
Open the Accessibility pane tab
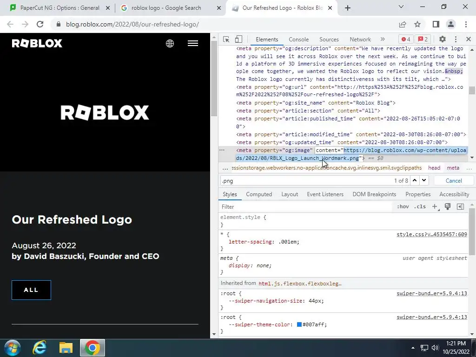pos(454,194)
